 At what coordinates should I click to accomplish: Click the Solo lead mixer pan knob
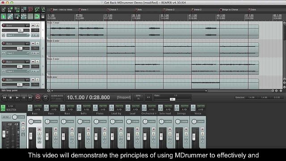[x=161, y=122]
